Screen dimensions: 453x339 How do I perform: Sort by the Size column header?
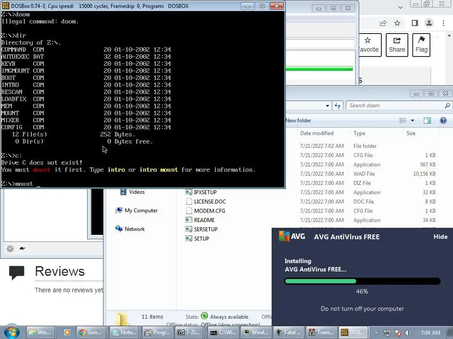411,133
